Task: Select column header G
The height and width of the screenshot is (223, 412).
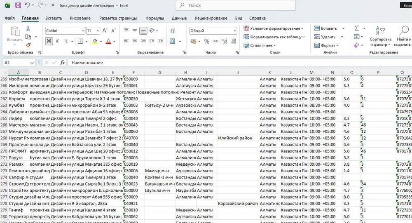Action: pyautogui.click(x=159, y=73)
